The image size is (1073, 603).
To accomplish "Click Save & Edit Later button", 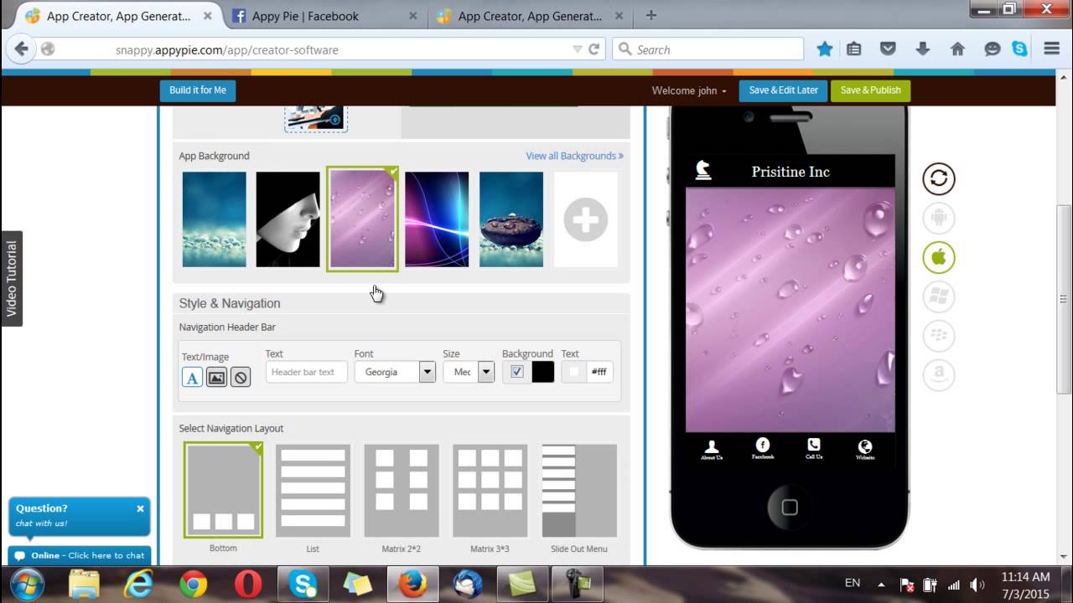I will tap(783, 90).
